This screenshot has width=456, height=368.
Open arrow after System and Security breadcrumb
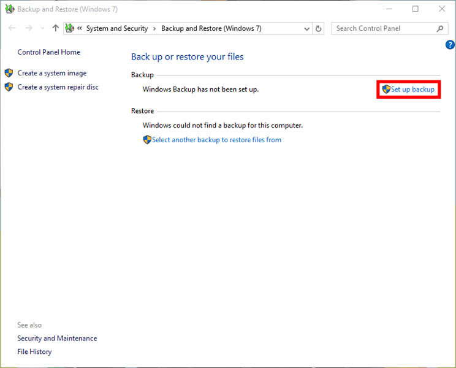(x=154, y=28)
